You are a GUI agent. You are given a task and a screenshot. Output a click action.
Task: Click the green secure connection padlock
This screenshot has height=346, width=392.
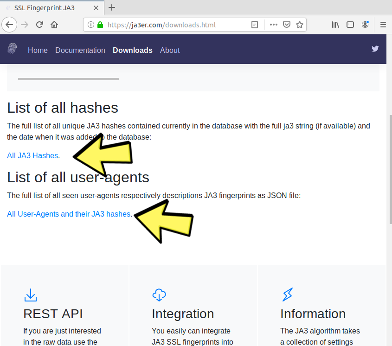[100, 25]
